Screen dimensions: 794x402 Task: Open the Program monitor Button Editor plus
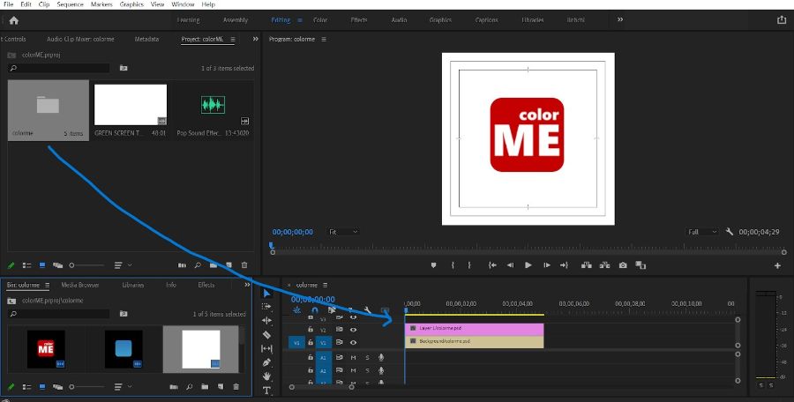[x=777, y=266]
